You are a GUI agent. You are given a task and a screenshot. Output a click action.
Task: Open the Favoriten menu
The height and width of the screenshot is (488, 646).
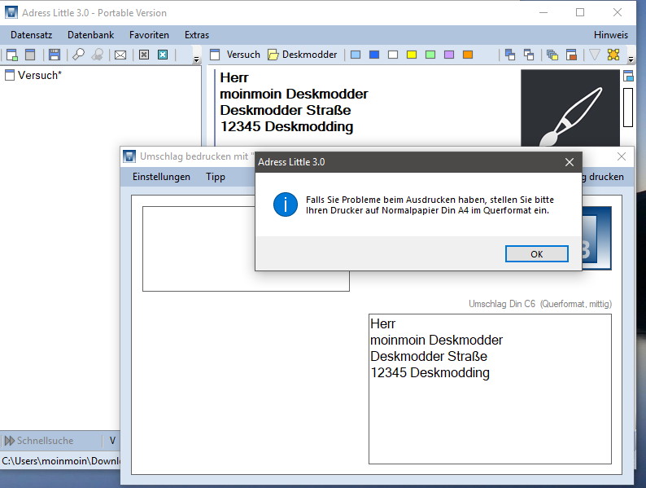[x=149, y=35]
